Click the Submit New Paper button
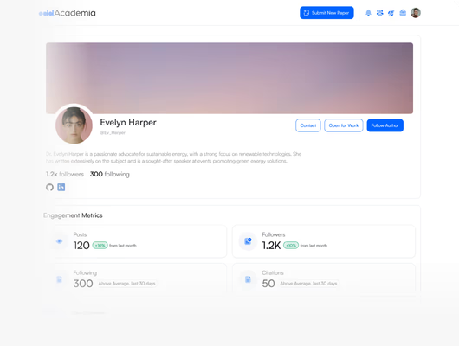The width and height of the screenshot is (459, 346). point(326,13)
